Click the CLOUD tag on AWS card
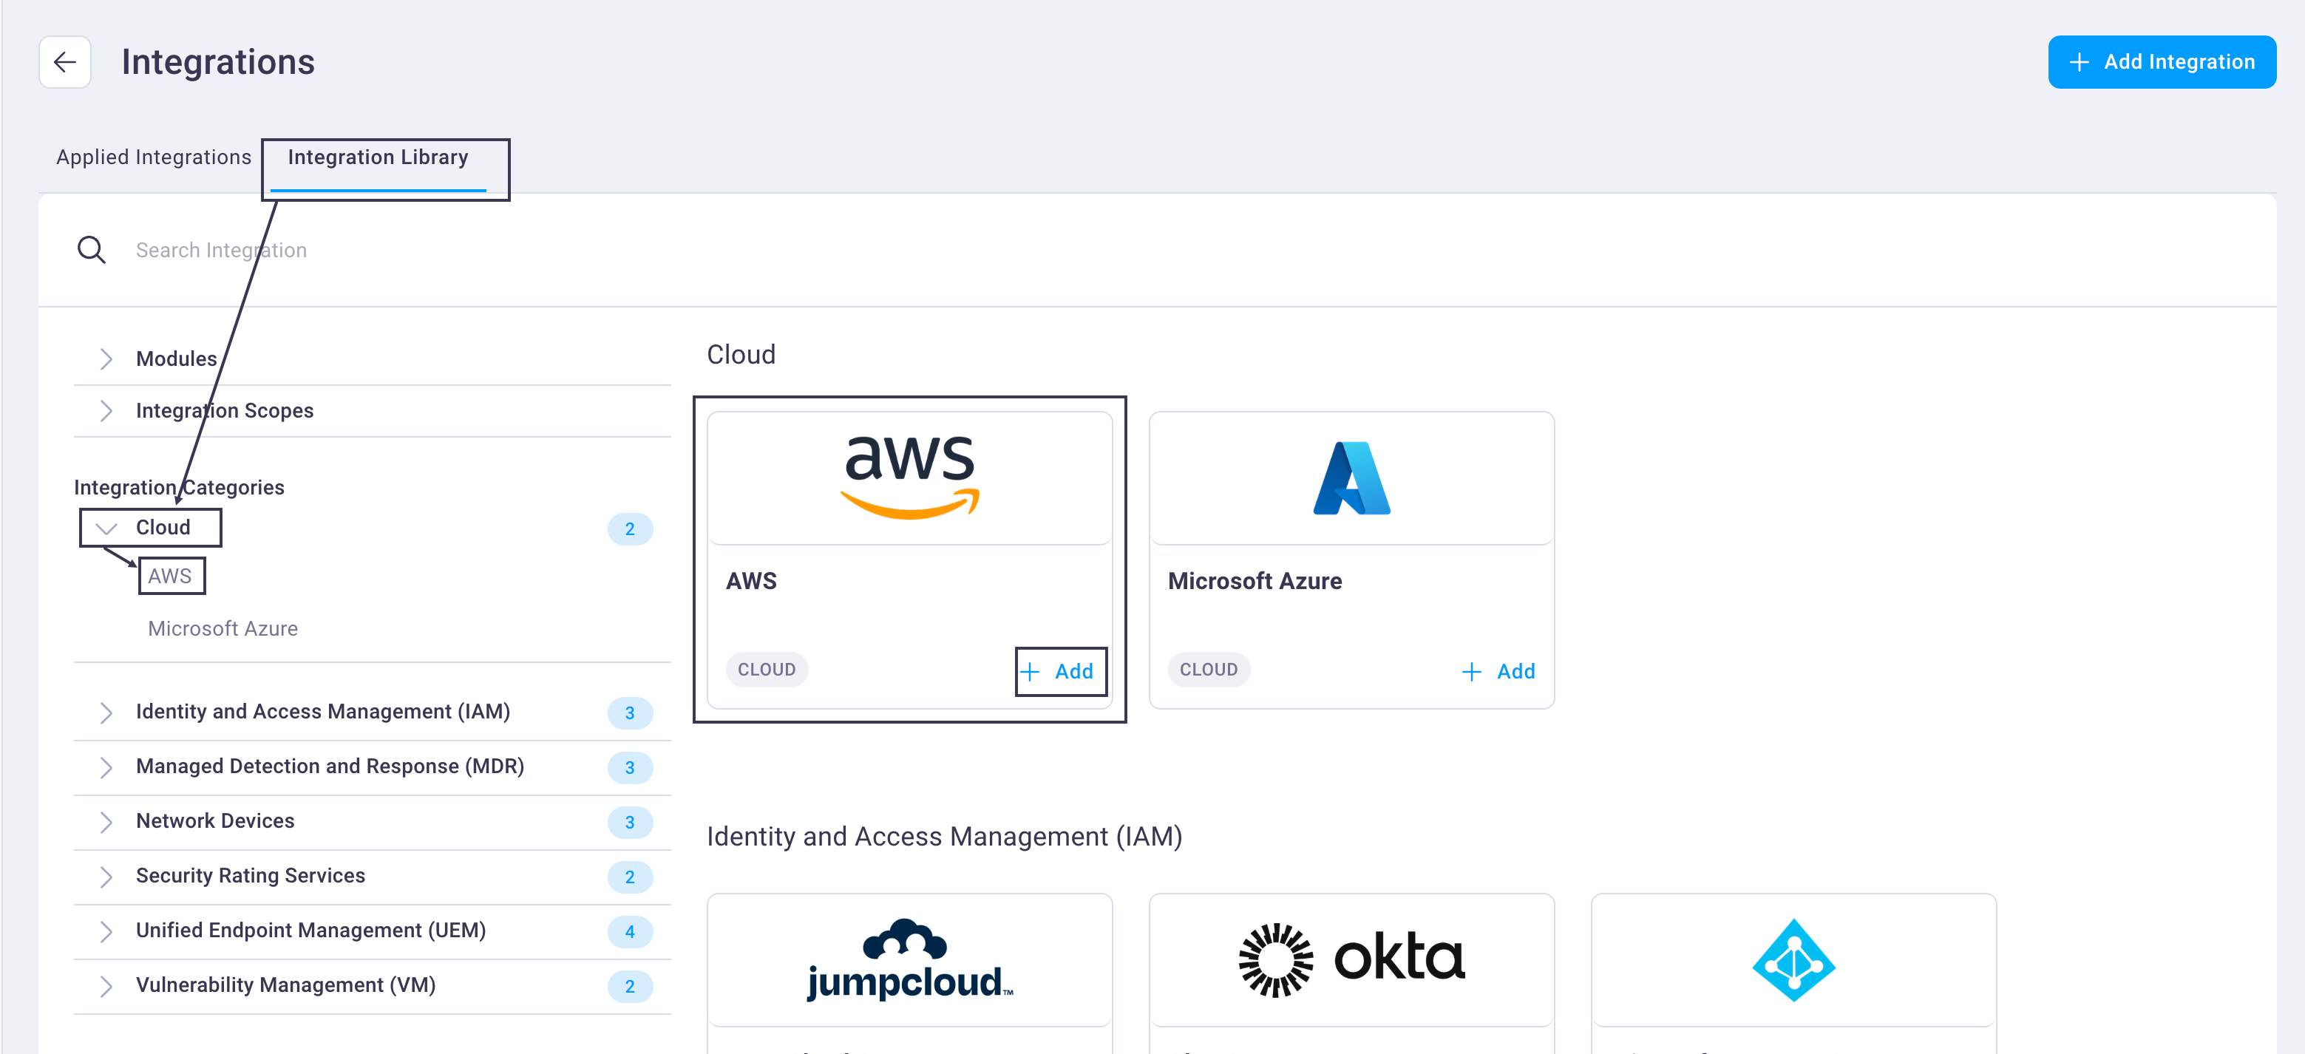2305x1054 pixels. tap(767, 669)
